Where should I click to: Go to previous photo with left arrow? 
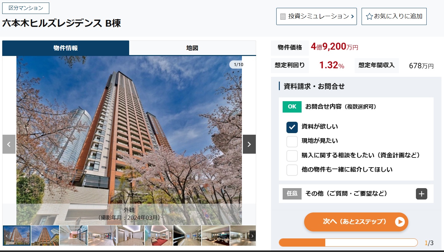click(x=9, y=144)
